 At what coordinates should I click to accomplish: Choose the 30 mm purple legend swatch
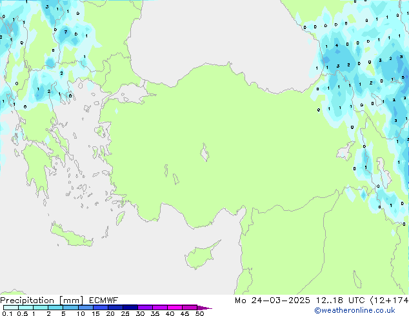click(145, 308)
